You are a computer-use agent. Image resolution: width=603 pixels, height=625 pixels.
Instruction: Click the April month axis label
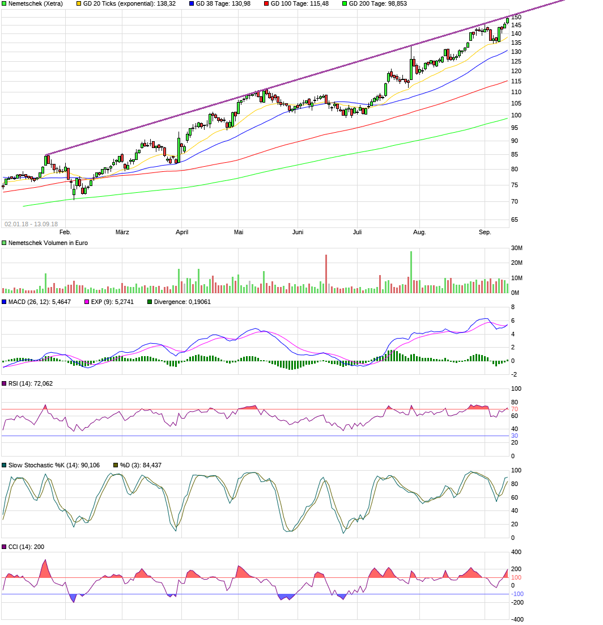(x=182, y=232)
